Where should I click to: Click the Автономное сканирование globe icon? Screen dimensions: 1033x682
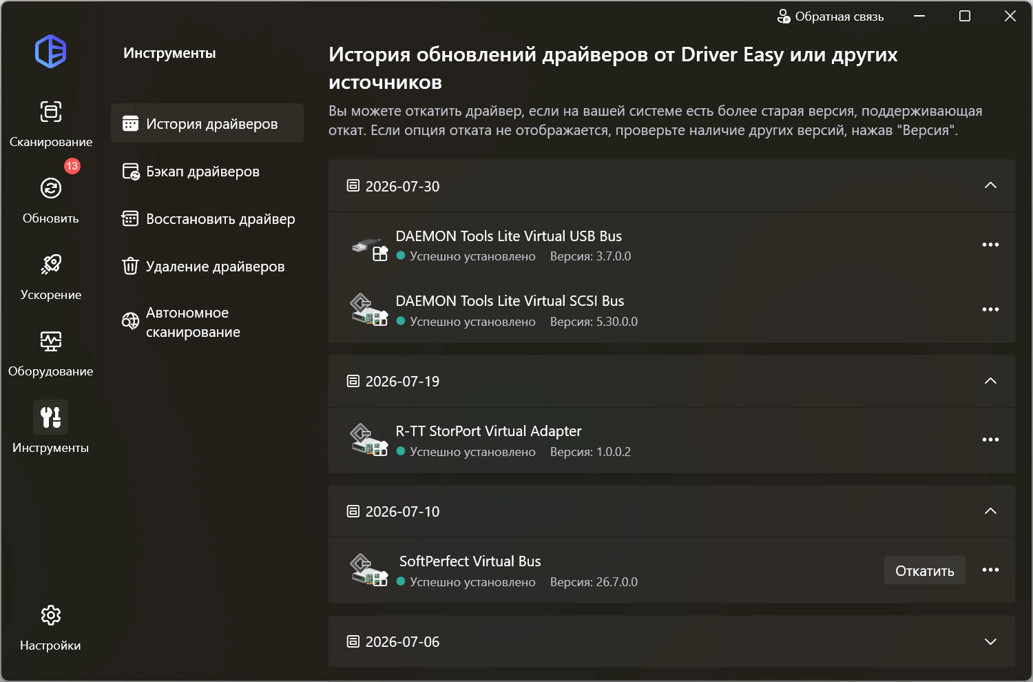click(130, 321)
